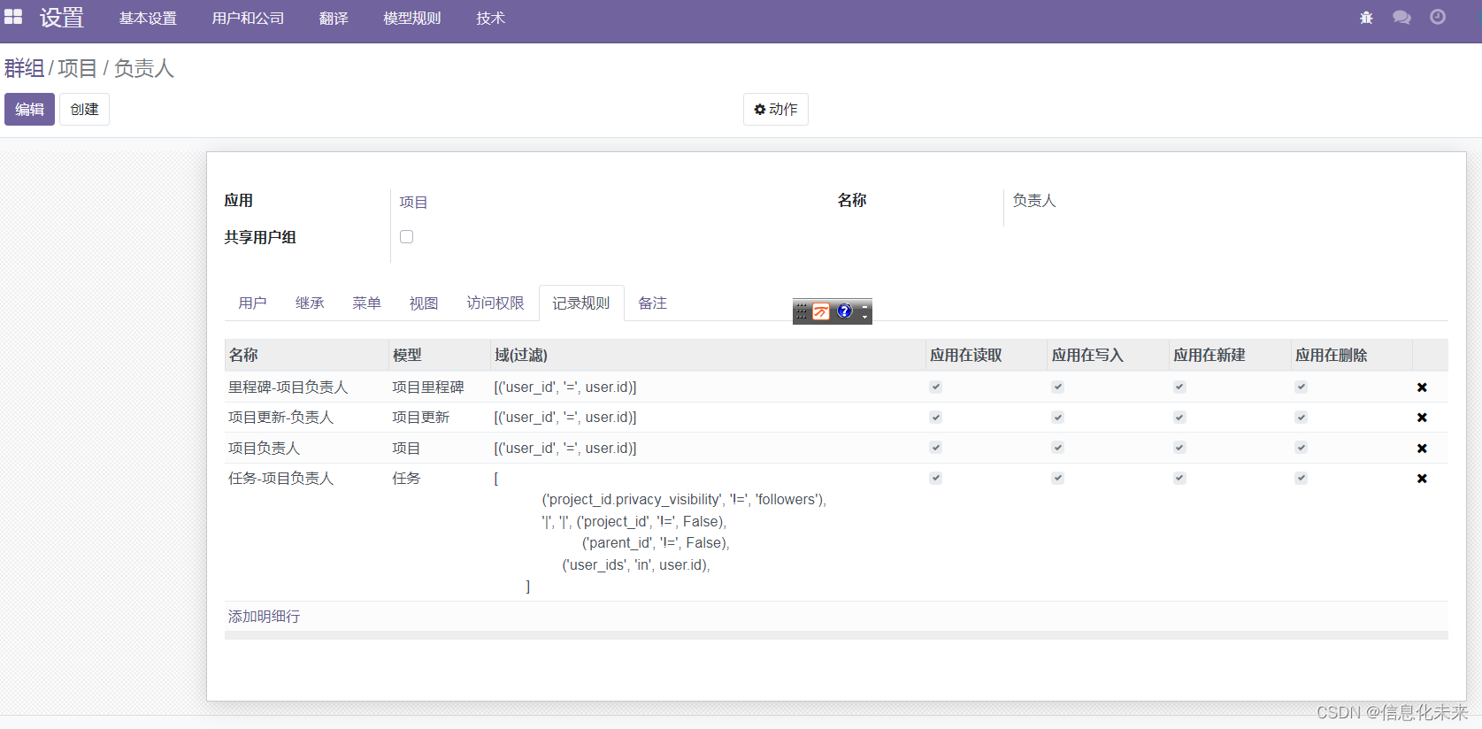Click the 创建 button
This screenshot has width=1482, height=729.
(x=84, y=109)
